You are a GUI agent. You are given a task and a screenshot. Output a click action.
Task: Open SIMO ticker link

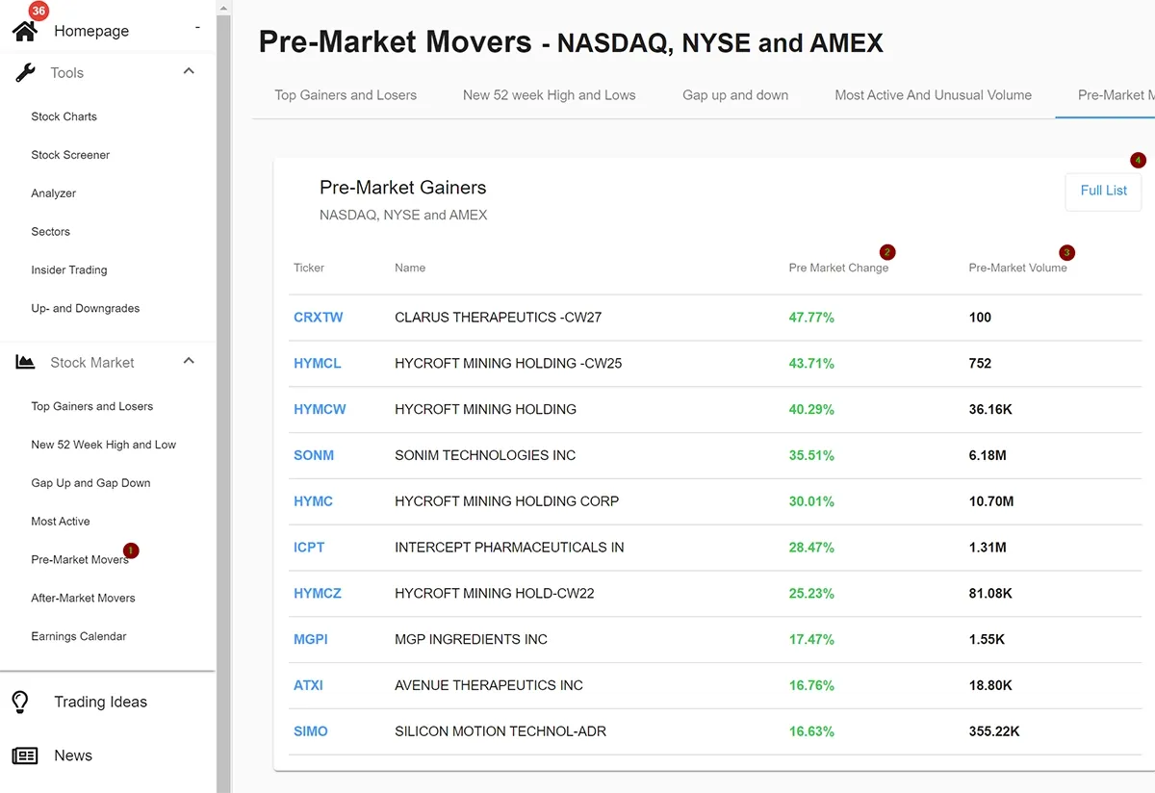pyautogui.click(x=311, y=731)
